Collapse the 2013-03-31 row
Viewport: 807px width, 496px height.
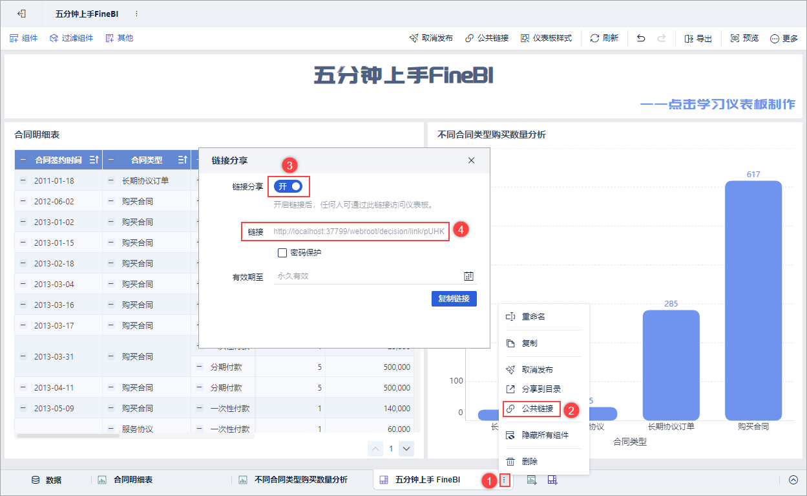pyautogui.click(x=23, y=356)
